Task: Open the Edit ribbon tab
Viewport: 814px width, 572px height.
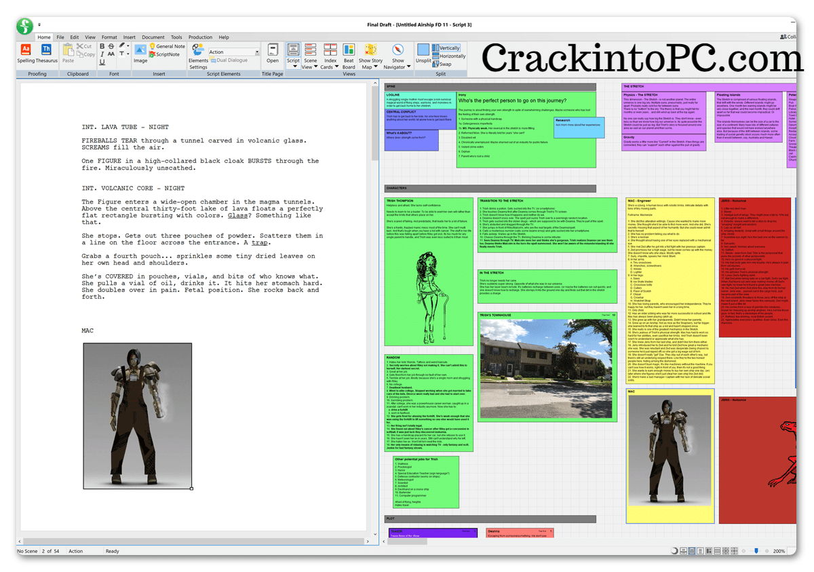Action: pos(75,37)
